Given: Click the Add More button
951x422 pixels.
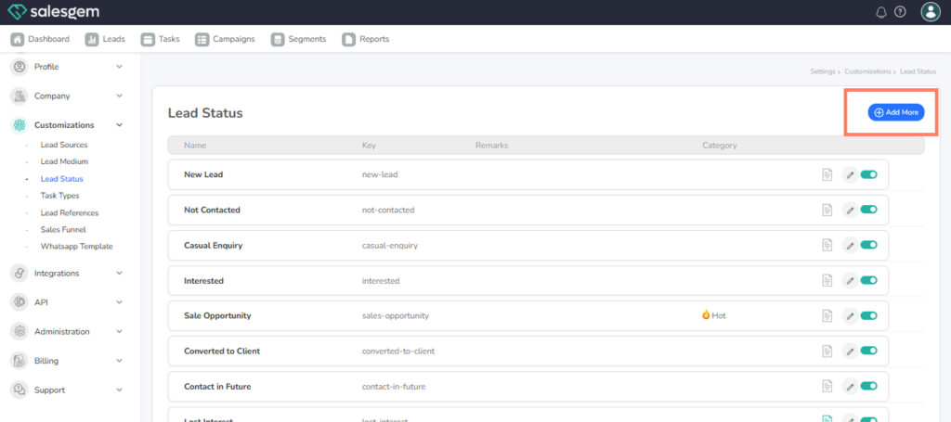Looking at the screenshot, I should pos(896,112).
